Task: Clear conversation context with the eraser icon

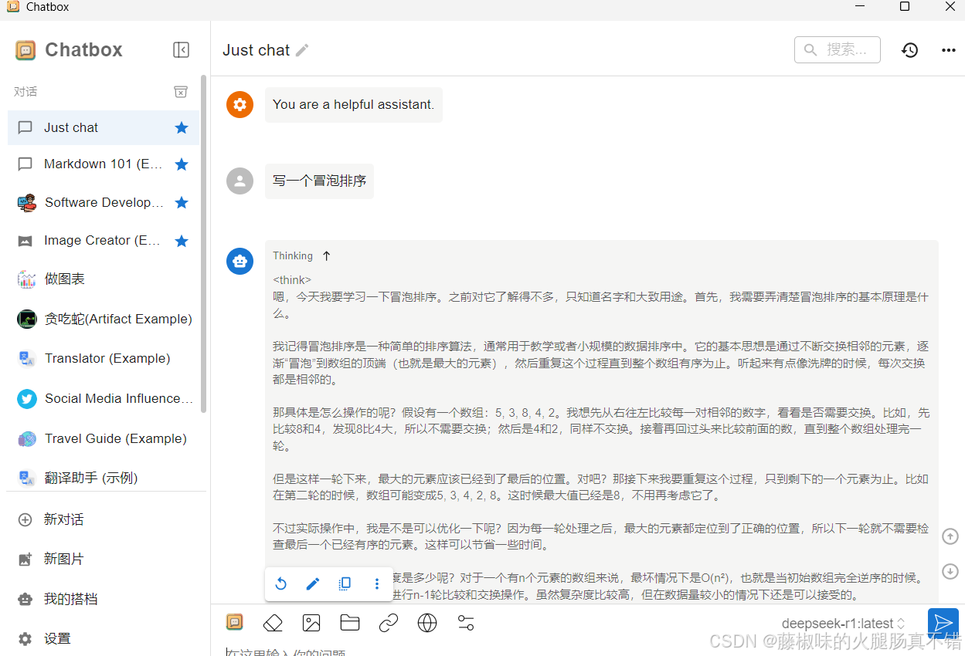Action: pyautogui.click(x=273, y=622)
